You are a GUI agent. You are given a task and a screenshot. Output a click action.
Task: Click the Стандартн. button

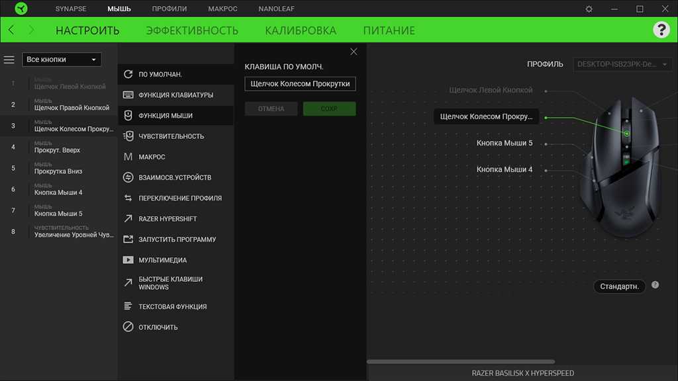[x=619, y=286]
